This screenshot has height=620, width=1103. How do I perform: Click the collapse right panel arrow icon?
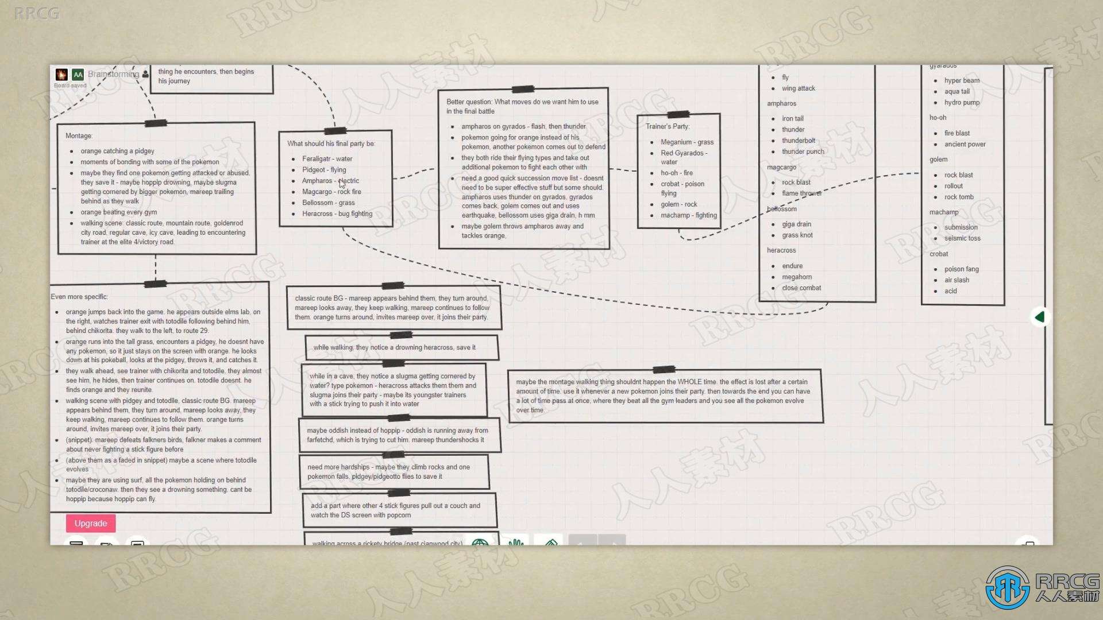1042,316
